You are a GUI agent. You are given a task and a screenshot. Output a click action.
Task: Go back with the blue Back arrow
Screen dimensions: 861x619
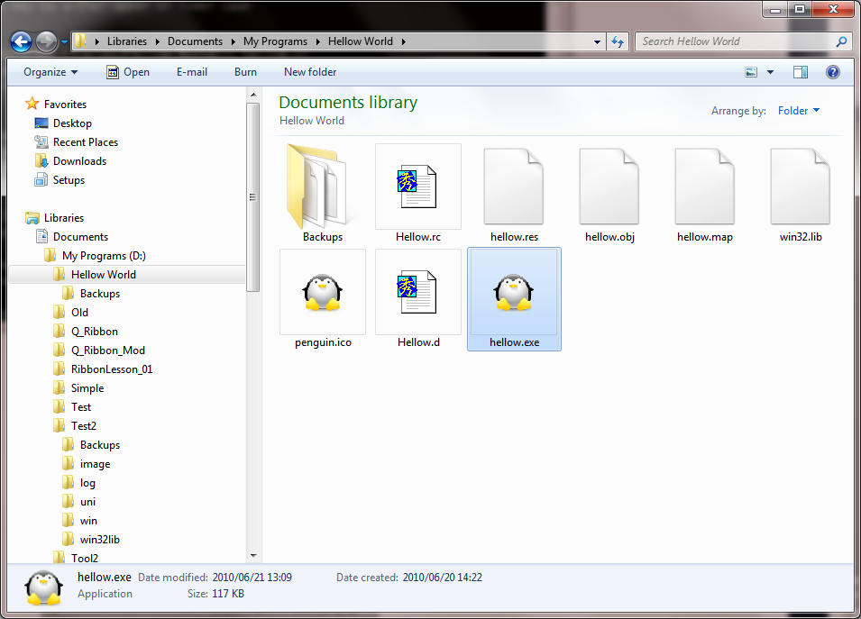point(22,41)
